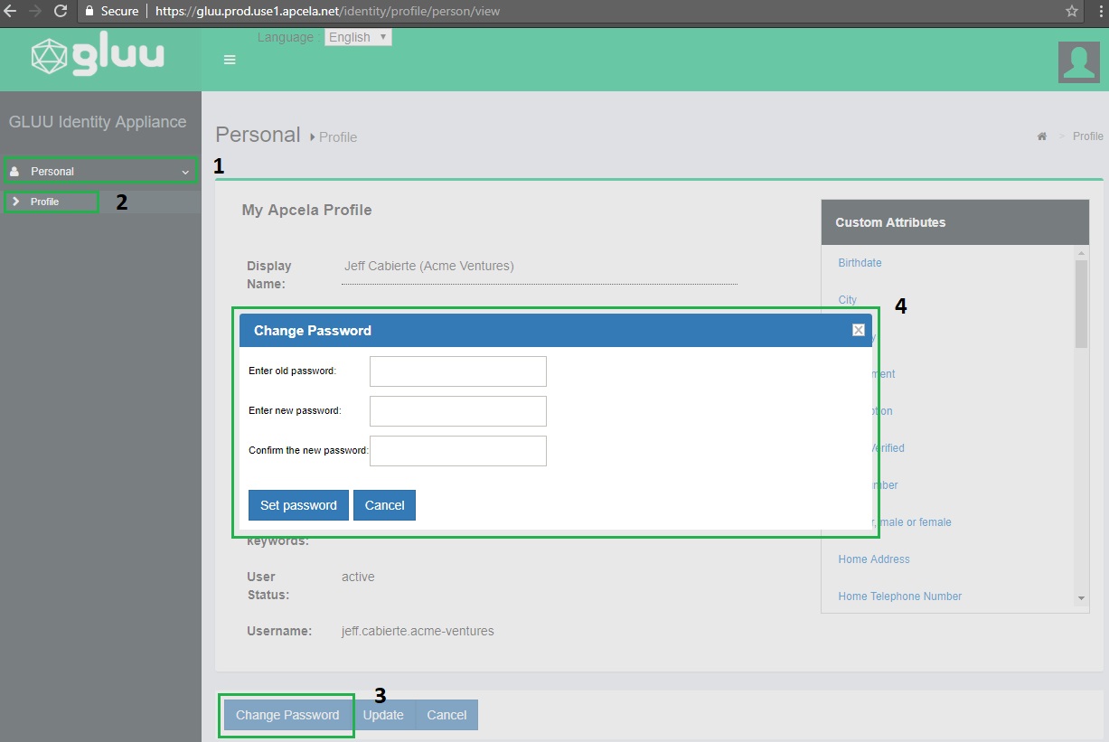Viewport: 1109px width, 742px height.
Task: Focus the Enter old password field
Action: (x=458, y=371)
